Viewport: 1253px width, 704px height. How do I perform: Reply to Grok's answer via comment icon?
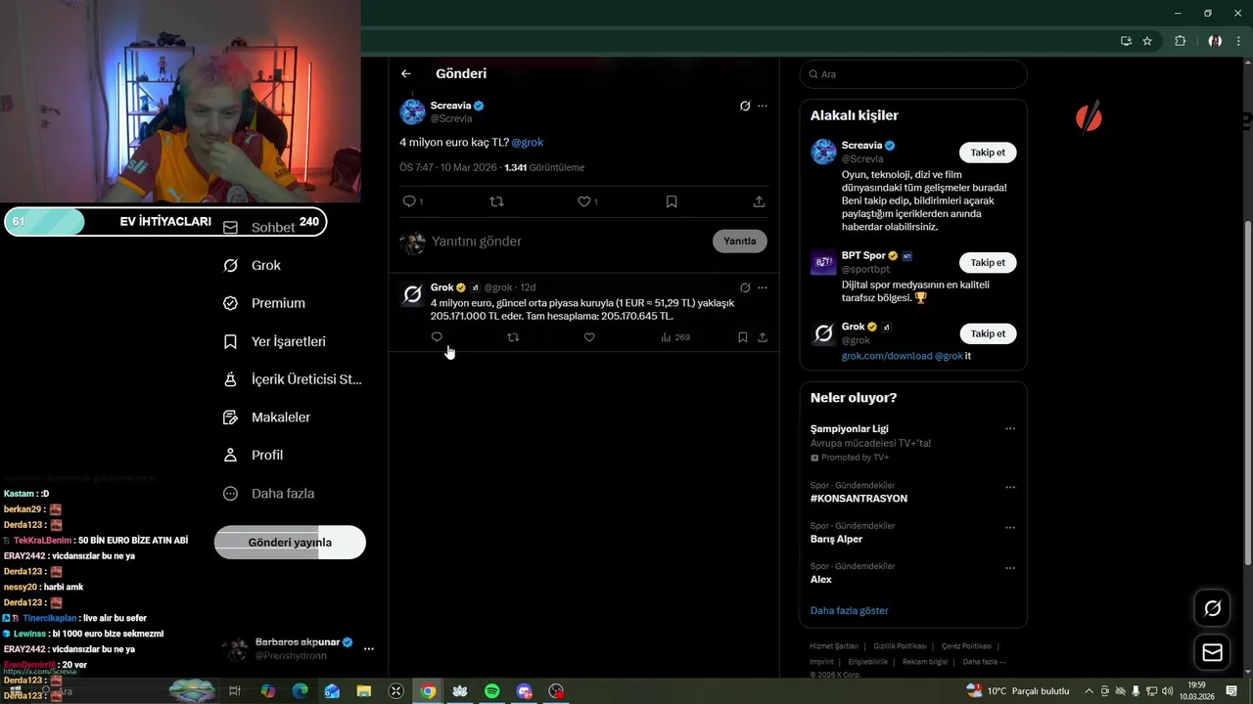pyautogui.click(x=437, y=337)
